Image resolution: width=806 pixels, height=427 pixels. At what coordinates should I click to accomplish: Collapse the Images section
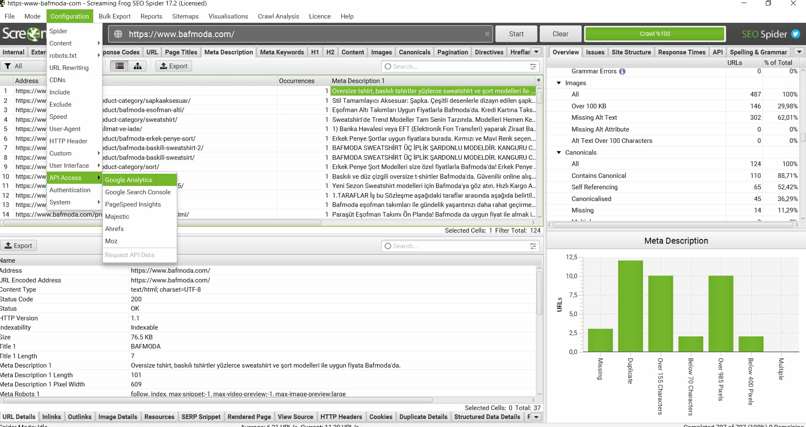[x=559, y=83]
